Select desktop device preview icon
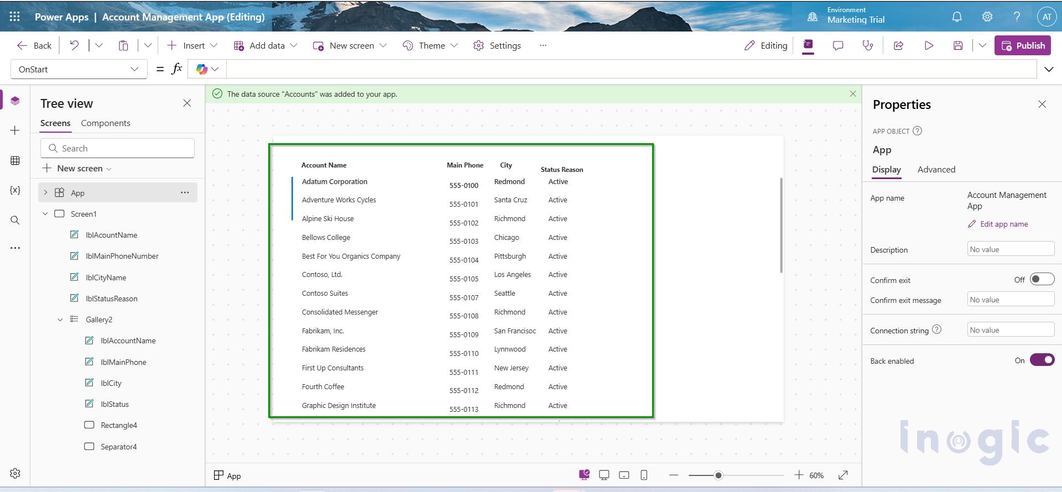The image size is (1062, 492). [x=604, y=475]
